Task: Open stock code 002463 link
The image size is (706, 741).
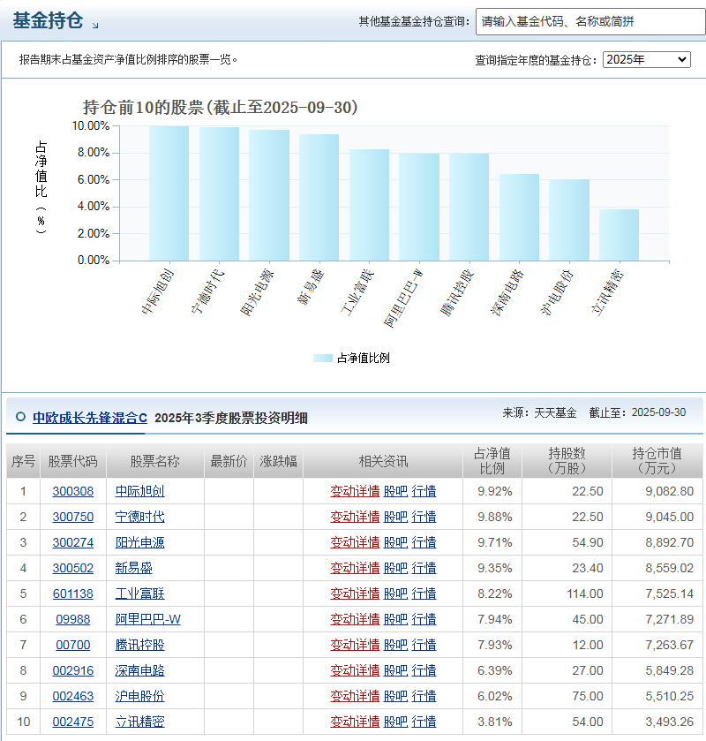Action: pos(72,696)
